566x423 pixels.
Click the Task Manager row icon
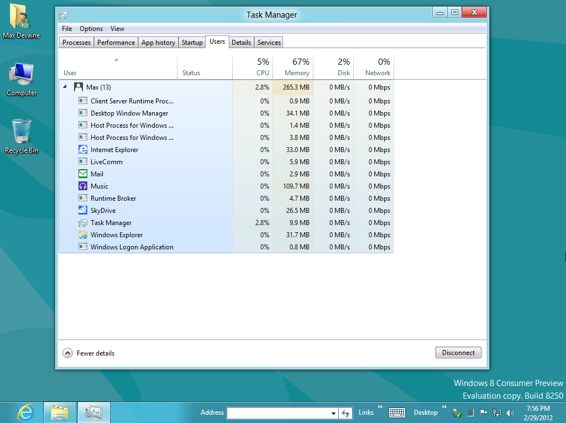tap(83, 222)
